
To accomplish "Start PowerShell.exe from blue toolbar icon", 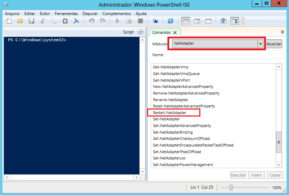I will point(171,21).
